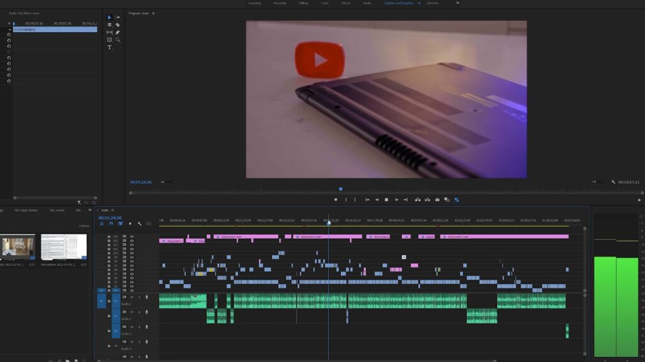Click Mark In in Program monitor
The width and height of the screenshot is (645, 362).
click(346, 200)
